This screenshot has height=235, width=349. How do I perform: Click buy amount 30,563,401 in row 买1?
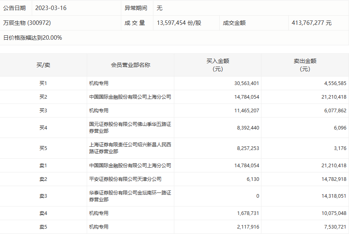(x=247, y=83)
